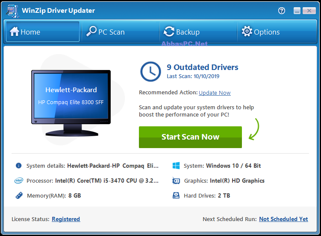Click the Last Scan: 10/10/2019 text
The width and height of the screenshot is (321, 236).
tap(193, 76)
